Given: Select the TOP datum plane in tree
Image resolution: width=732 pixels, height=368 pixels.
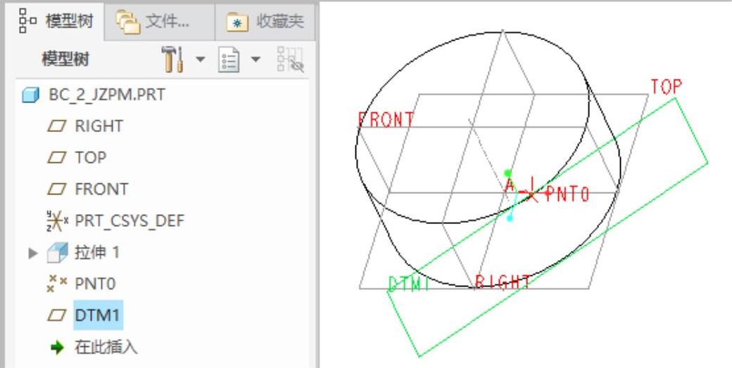Looking at the screenshot, I should (91, 158).
